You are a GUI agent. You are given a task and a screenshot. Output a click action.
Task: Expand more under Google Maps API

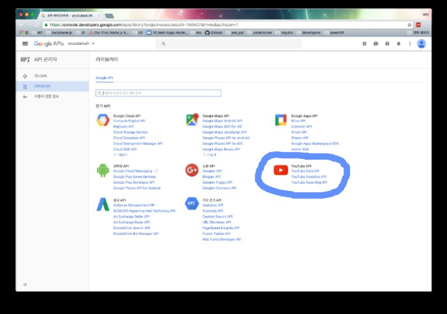209,155
